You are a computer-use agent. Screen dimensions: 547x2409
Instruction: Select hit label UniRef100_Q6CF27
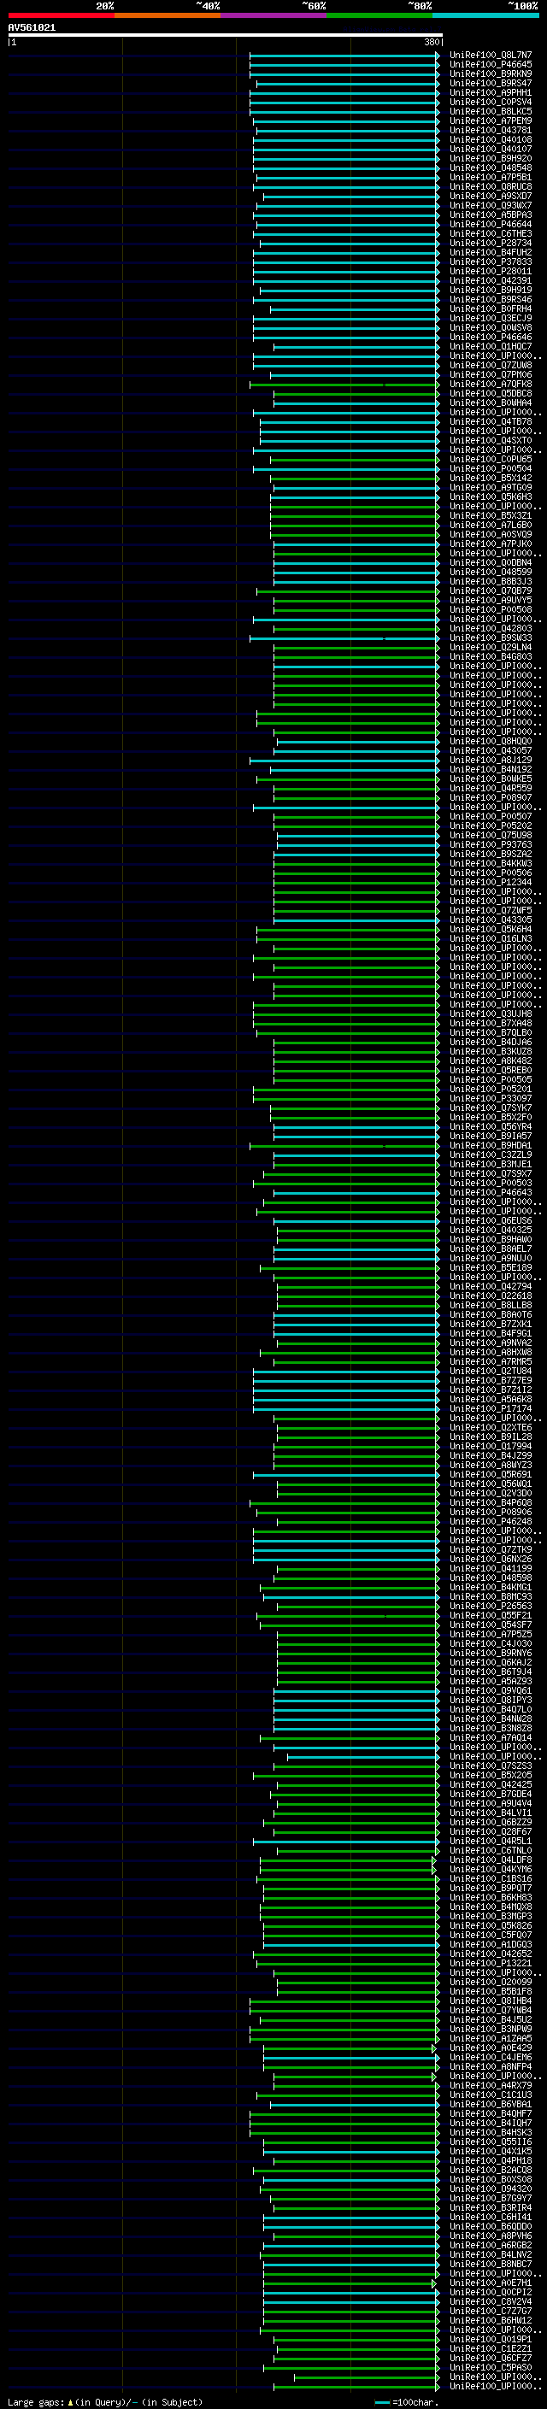pos(491,2358)
